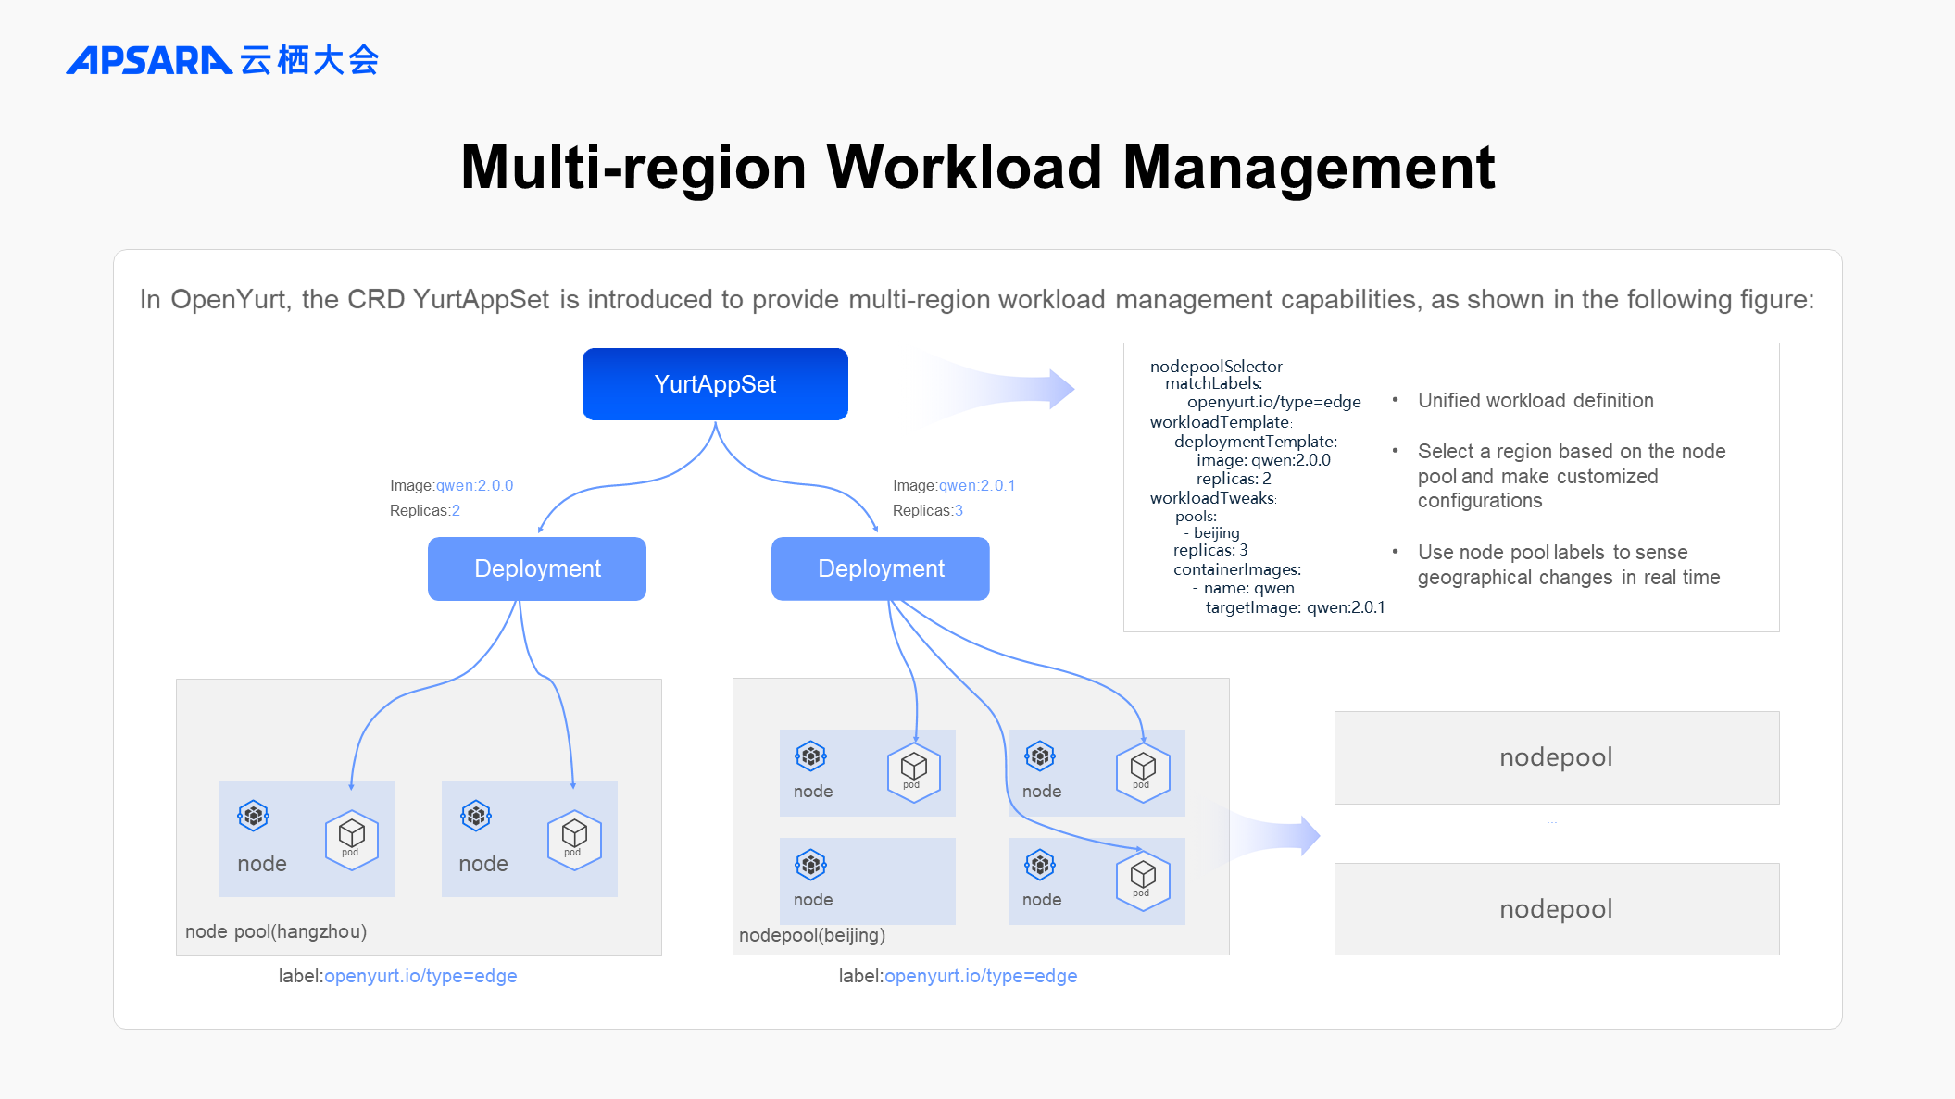This screenshot has height=1099, width=1955.
Task: Click the YurtAppSet box
Action: pos(715,384)
